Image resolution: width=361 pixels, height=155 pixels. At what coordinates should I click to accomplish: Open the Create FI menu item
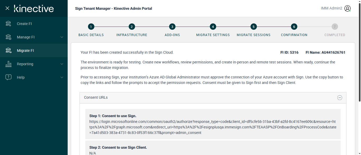(x=24, y=24)
